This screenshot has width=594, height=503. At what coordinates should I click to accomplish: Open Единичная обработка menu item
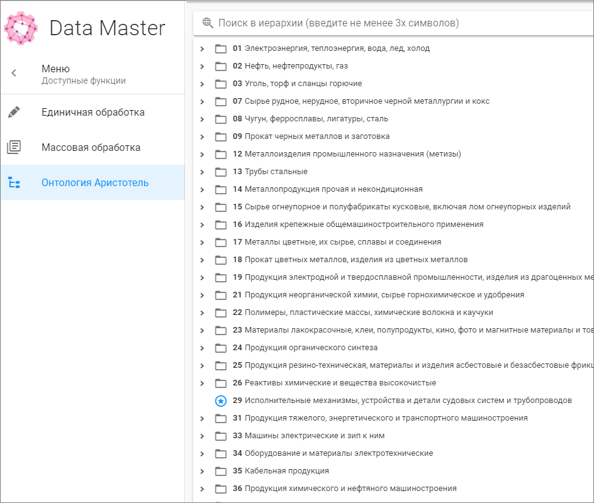tap(93, 113)
